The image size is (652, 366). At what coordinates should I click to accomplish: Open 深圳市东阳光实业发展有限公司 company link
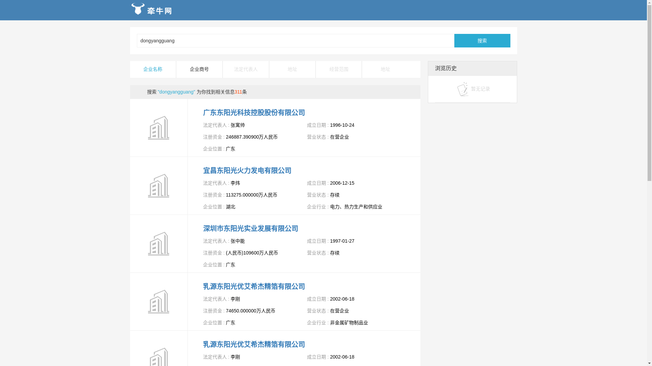[x=251, y=228]
